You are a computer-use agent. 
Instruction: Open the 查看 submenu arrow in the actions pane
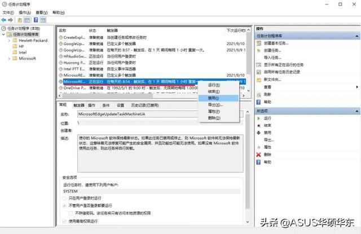pos(357,87)
